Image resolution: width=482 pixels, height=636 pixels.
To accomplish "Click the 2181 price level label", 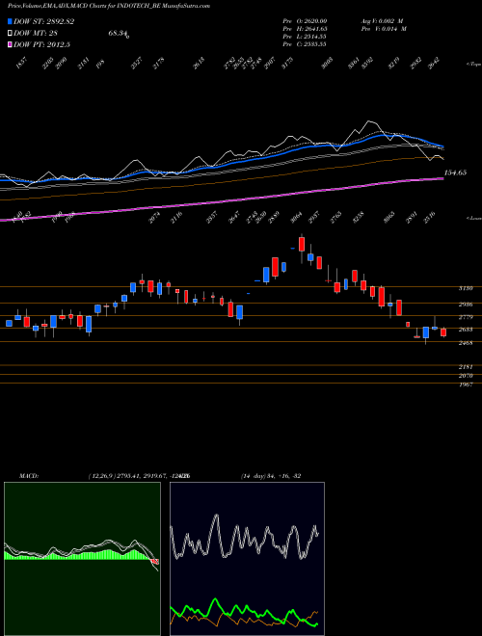I will tap(466, 367).
